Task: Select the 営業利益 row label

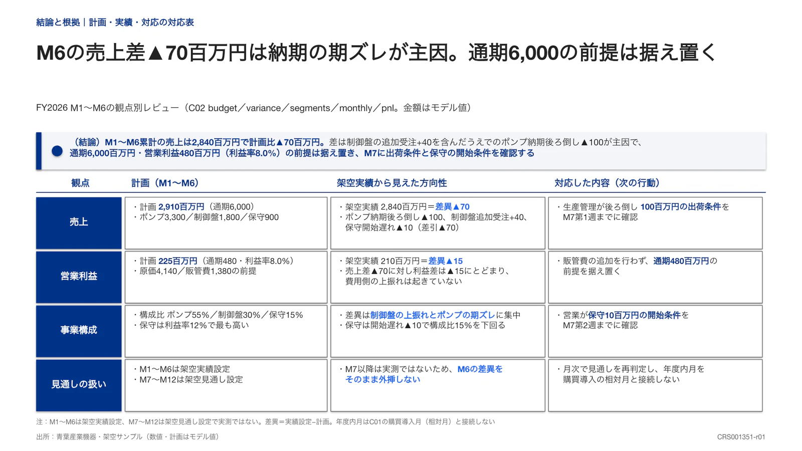Action: click(x=79, y=277)
